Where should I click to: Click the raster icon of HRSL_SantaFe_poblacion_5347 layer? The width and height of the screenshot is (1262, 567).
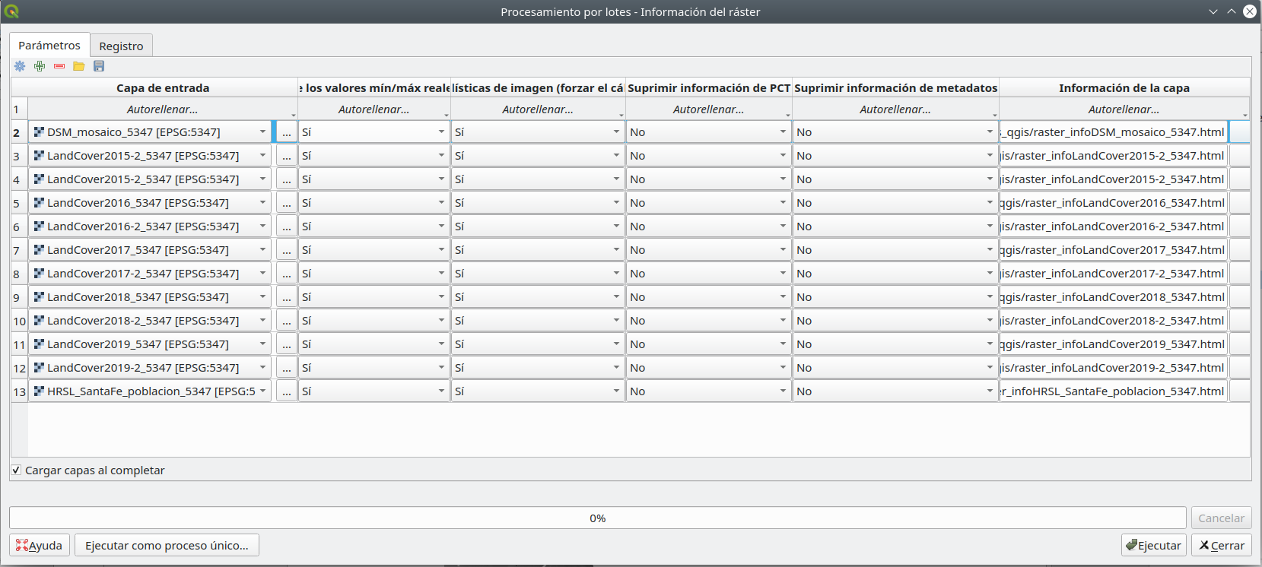tap(39, 391)
